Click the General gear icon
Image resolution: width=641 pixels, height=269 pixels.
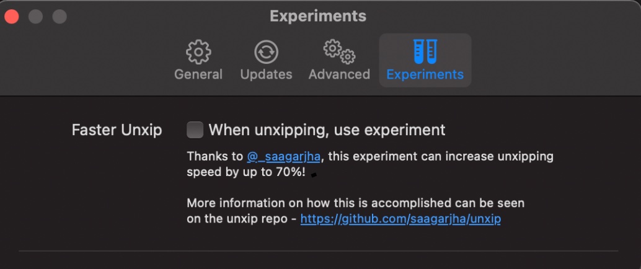pyautogui.click(x=198, y=52)
